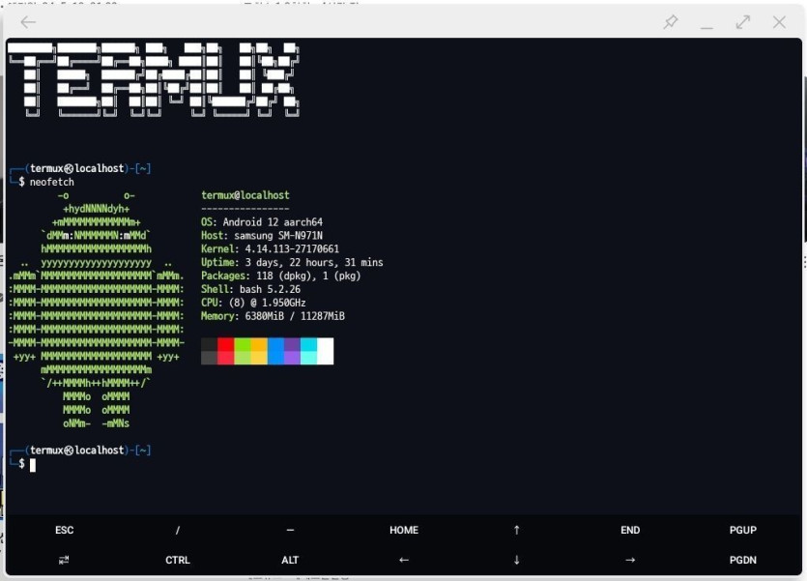Tap the Tab key icon
The height and width of the screenshot is (581, 807).
(x=64, y=560)
